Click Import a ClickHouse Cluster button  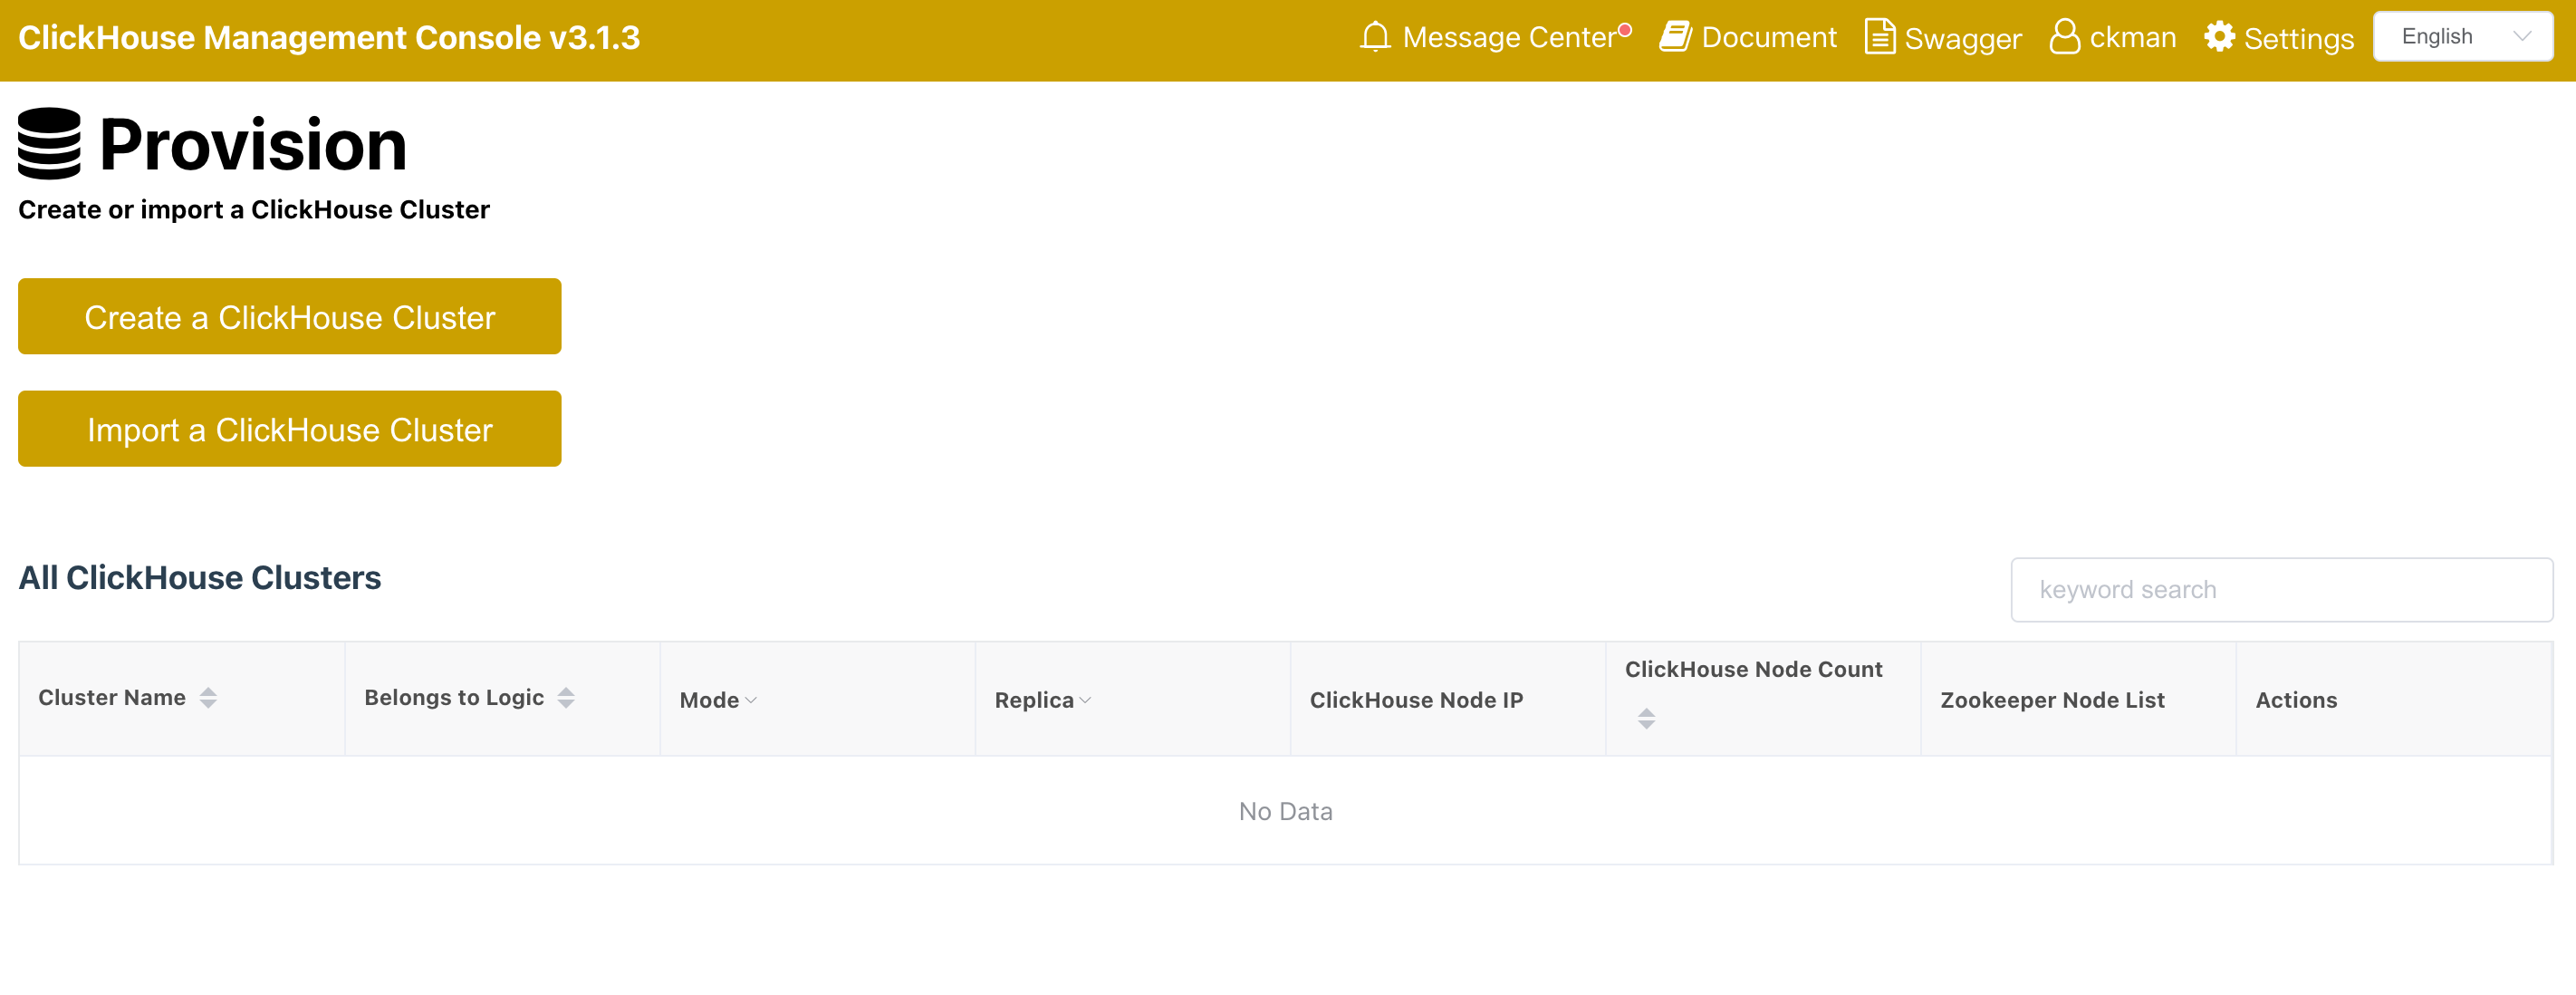point(289,429)
